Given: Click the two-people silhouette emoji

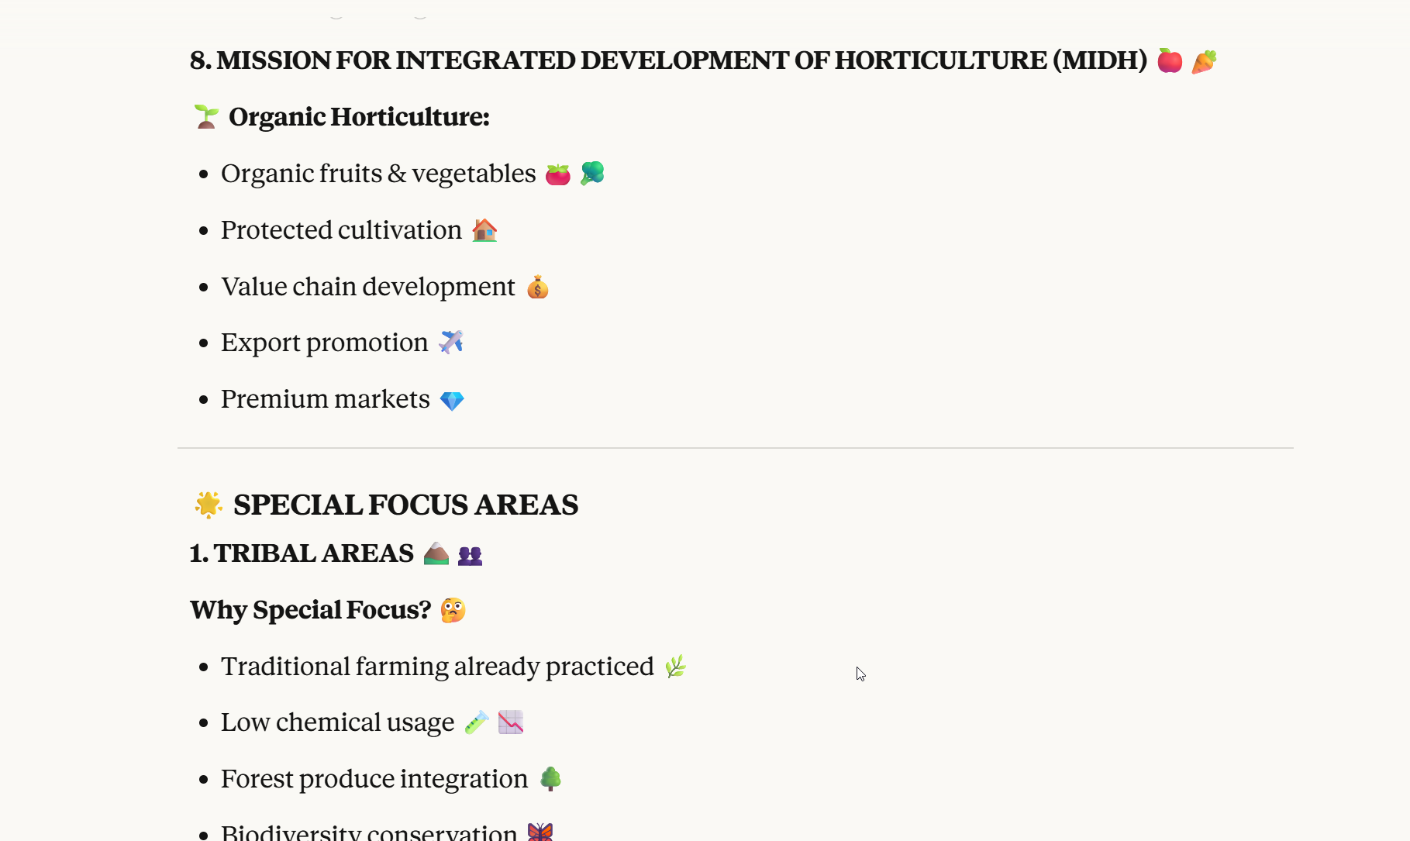Looking at the screenshot, I should tap(470, 555).
